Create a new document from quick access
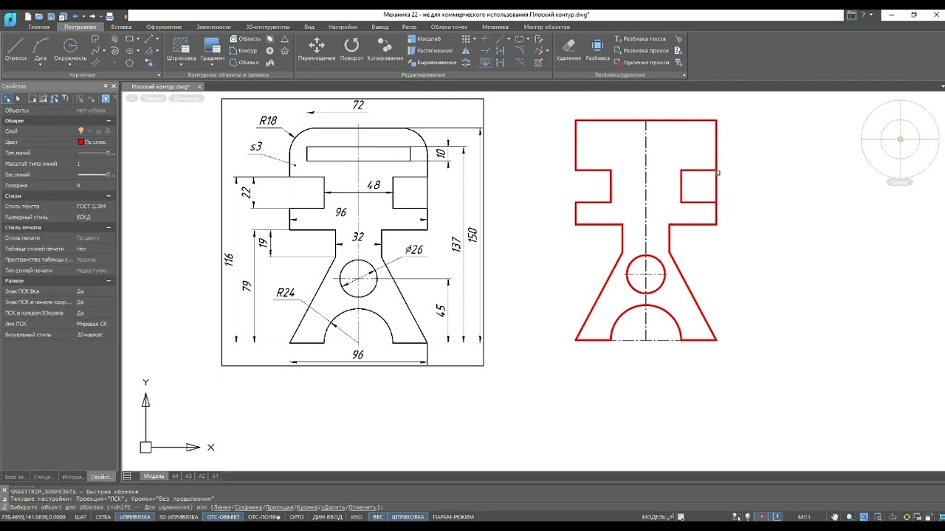 point(28,15)
